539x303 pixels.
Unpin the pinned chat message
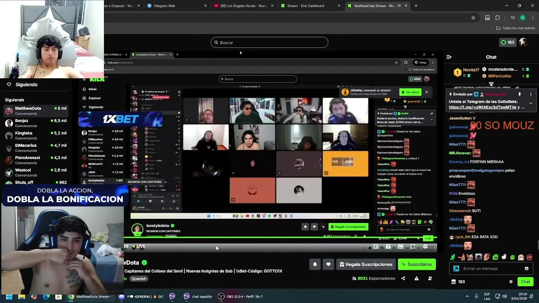(520, 94)
